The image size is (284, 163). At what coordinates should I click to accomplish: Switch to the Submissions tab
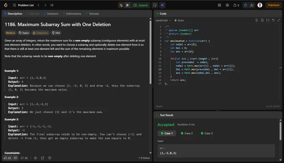[72, 14]
